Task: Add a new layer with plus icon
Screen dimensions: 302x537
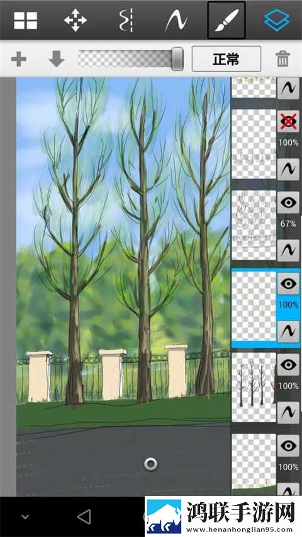Action: tap(19, 59)
